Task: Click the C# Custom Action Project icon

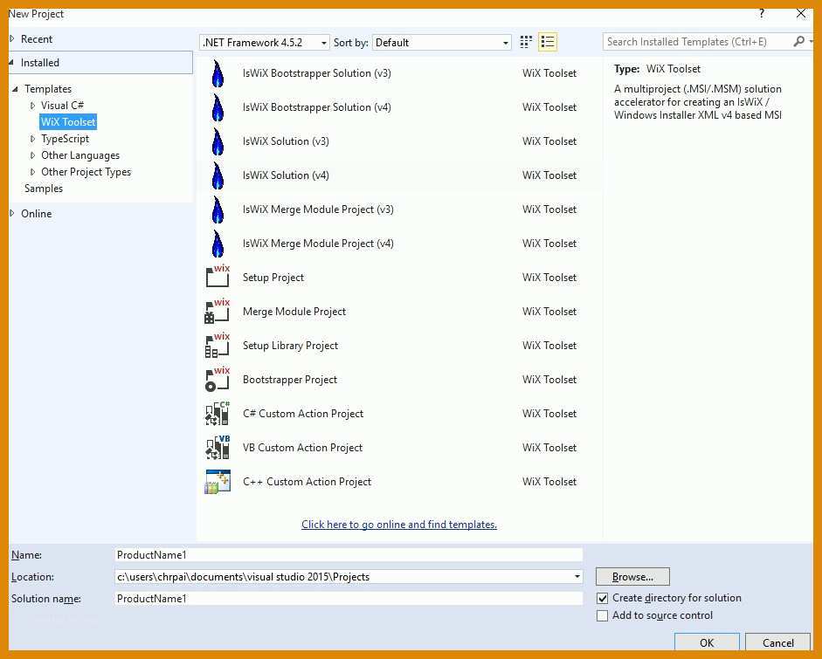Action: [x=218, y=414]
